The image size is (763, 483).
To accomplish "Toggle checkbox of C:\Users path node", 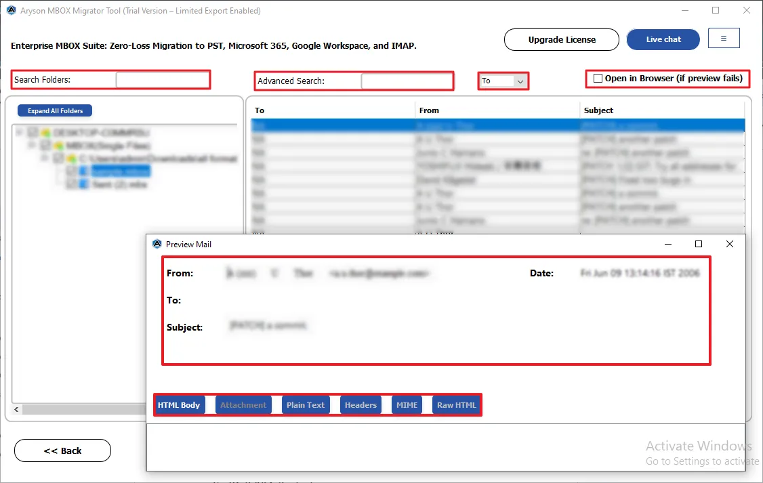I will (x=58, y=158).
